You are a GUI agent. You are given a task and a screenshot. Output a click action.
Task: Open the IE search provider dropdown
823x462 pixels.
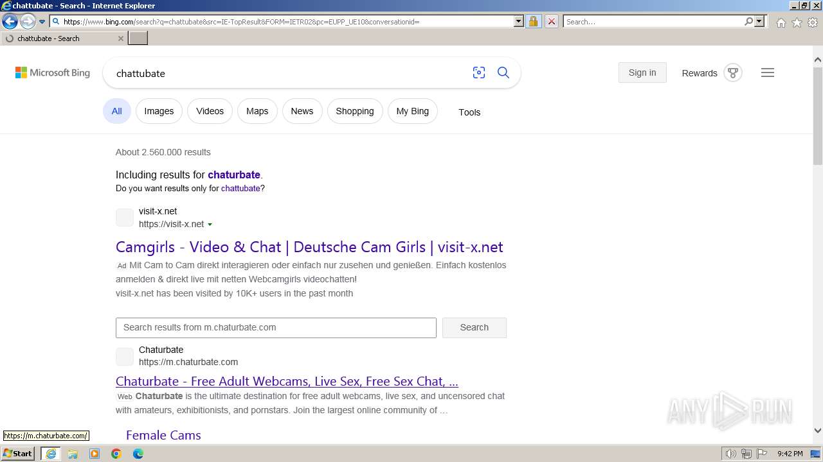point(759,22)
